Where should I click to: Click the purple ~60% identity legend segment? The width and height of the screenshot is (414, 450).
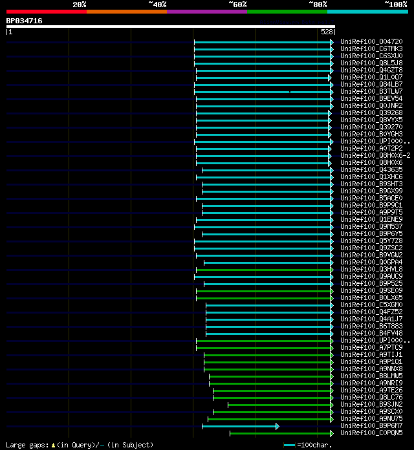click(207, 12)
